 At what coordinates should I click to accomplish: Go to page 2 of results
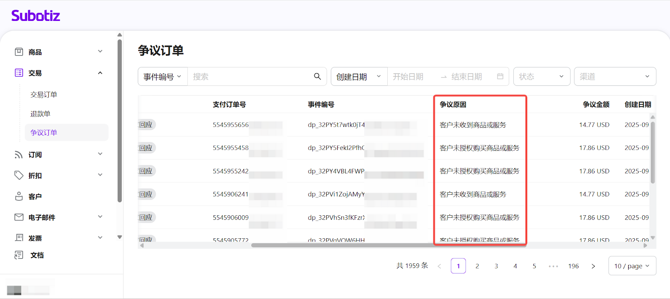pyautogui.click(x=477, y=266)
